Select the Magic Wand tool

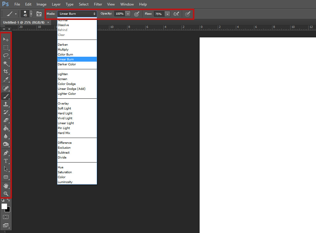tap(6, 63)
